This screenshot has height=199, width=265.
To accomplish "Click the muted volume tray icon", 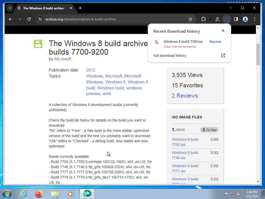I will [x=239, y=194].
